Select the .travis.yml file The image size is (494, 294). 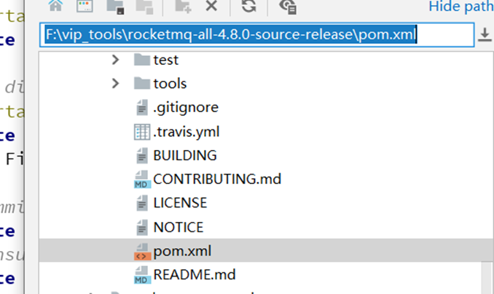click(186, 132)
